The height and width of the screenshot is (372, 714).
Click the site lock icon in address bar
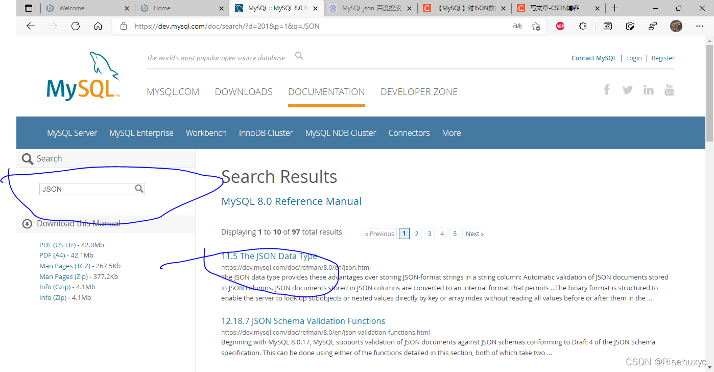[x=123, y=26]
